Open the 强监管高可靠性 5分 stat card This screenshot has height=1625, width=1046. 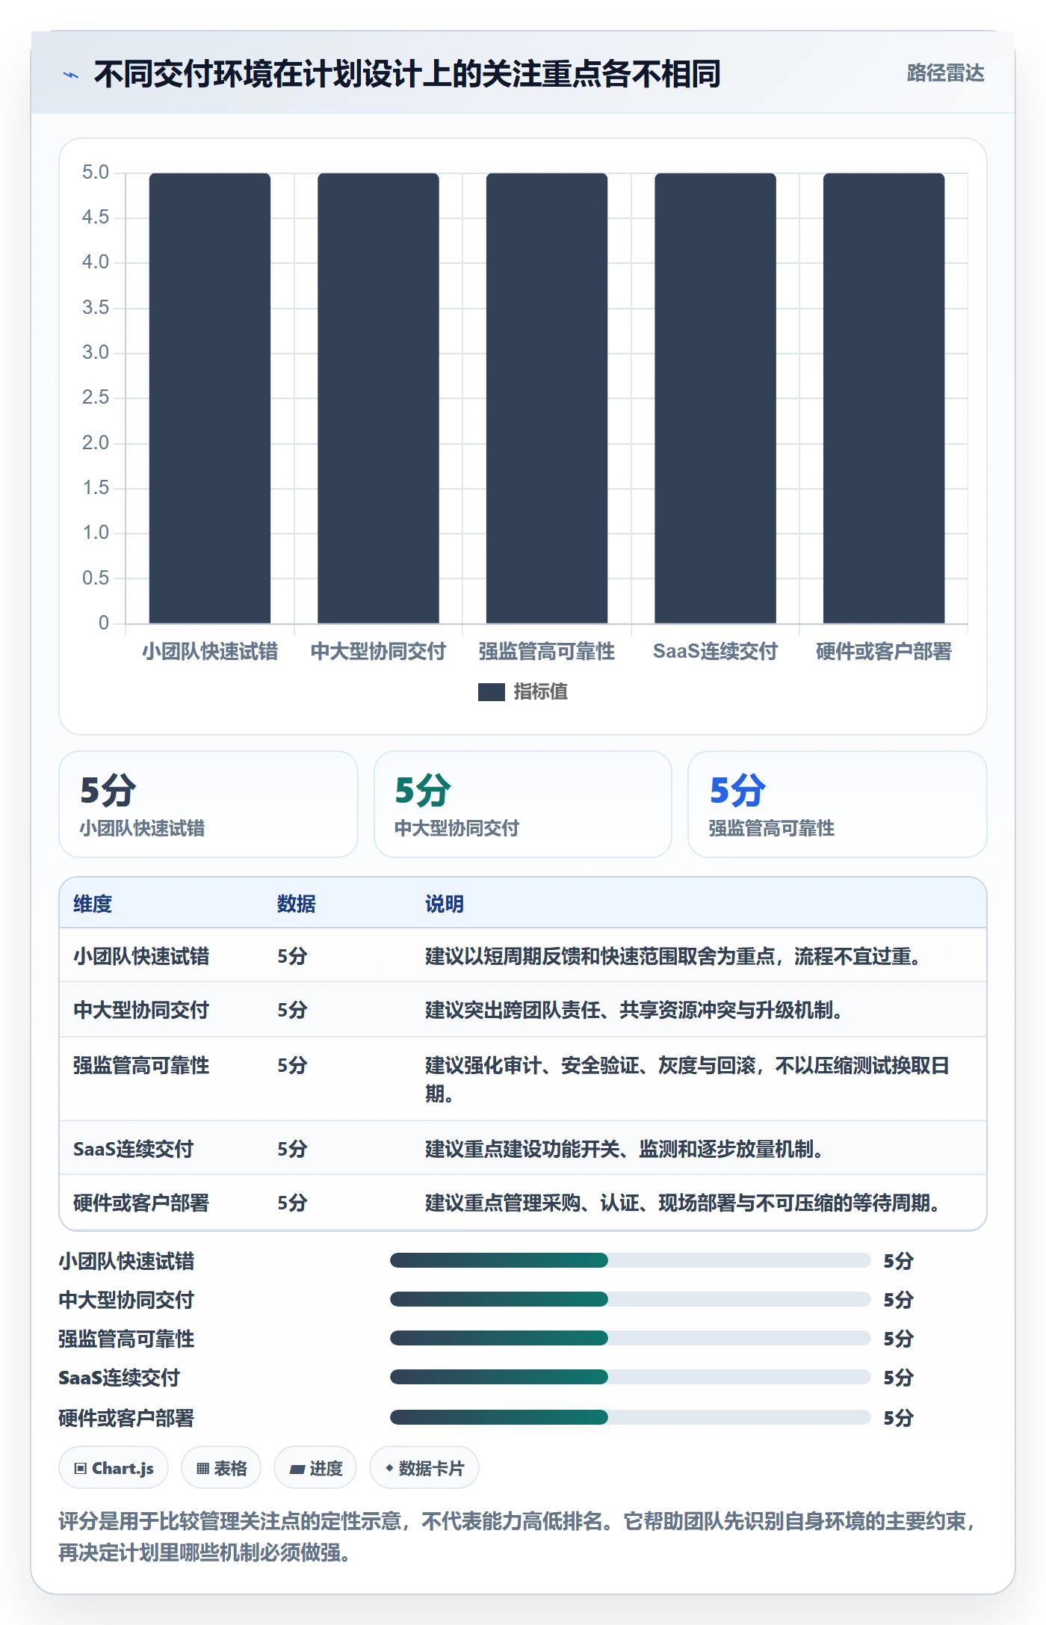pos(838,804)
